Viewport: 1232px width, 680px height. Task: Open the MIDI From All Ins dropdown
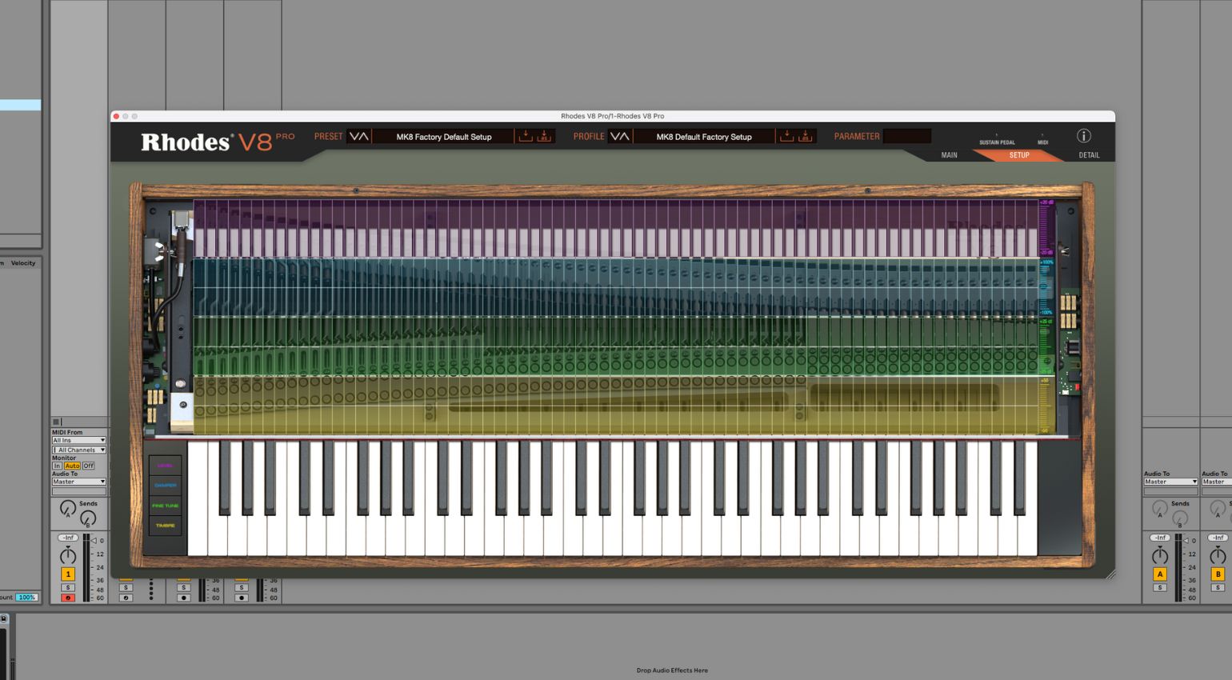tap(78, 440)
